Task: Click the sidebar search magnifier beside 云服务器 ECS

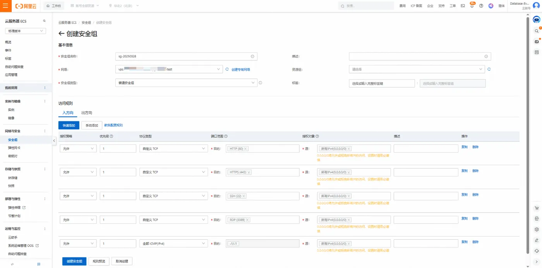Action: click(44, 21)
